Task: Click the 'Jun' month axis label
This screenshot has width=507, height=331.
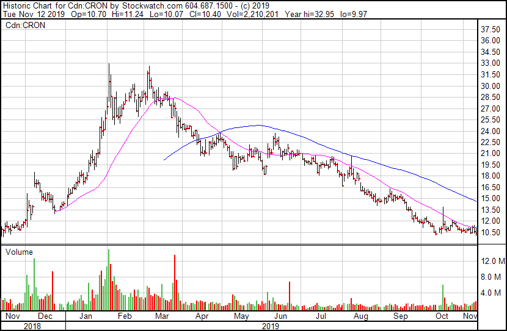Action: (280, 316)
